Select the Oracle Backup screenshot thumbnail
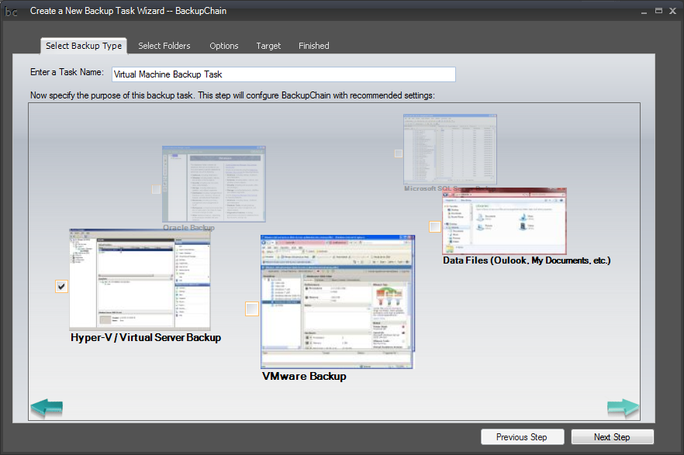The image size is (684, 455). (214, 184)
